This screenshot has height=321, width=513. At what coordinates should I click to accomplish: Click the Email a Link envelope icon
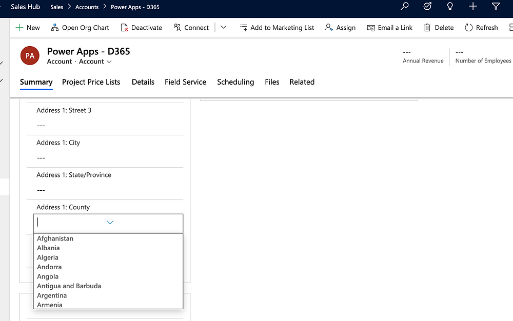click(371, 28)
